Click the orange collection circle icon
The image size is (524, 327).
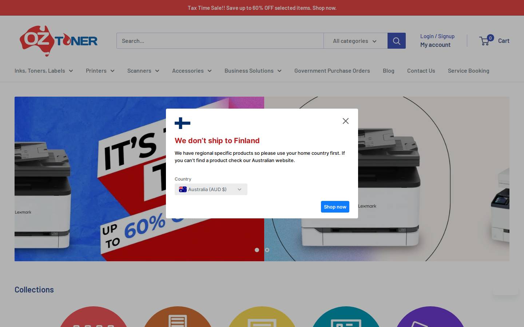[178, 317]
